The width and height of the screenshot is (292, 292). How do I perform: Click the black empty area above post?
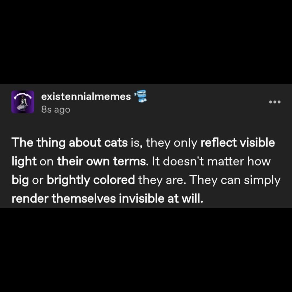click(x=146, y=42)
